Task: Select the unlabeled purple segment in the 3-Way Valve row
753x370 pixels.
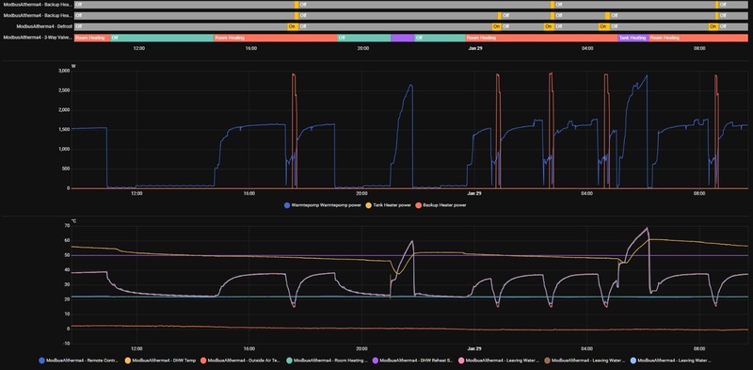Action: pos(403,38)
